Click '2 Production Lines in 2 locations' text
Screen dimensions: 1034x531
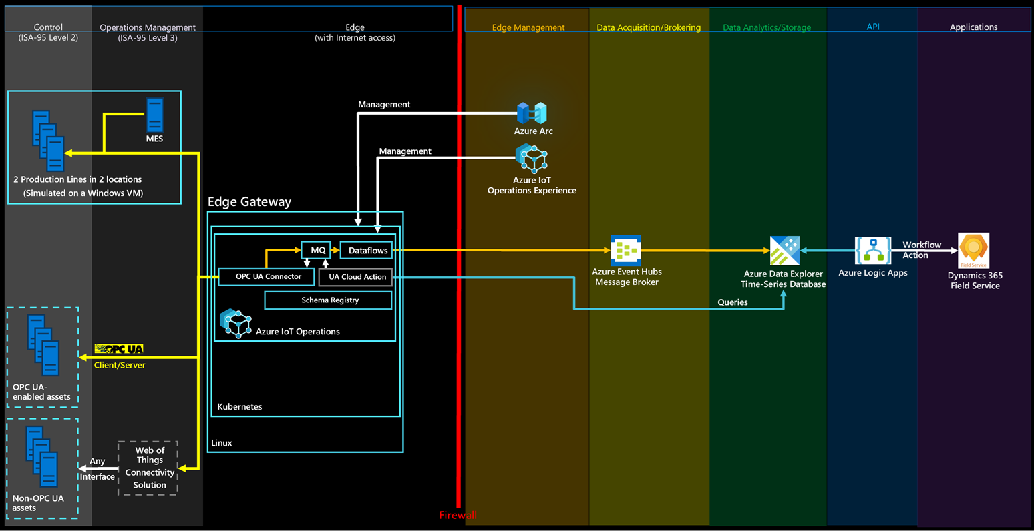click(x=77, y=179)
